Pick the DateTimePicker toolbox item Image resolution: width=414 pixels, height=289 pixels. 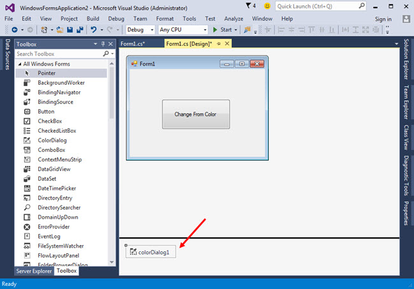coord(57,188)
